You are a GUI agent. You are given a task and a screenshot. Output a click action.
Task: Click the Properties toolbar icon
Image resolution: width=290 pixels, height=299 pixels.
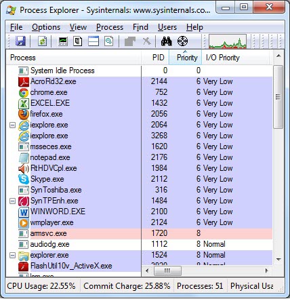[x=130, y=41]
